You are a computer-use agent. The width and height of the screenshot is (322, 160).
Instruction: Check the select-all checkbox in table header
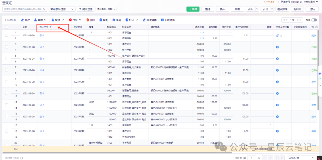pyautogui.click(x=7, y=27)
